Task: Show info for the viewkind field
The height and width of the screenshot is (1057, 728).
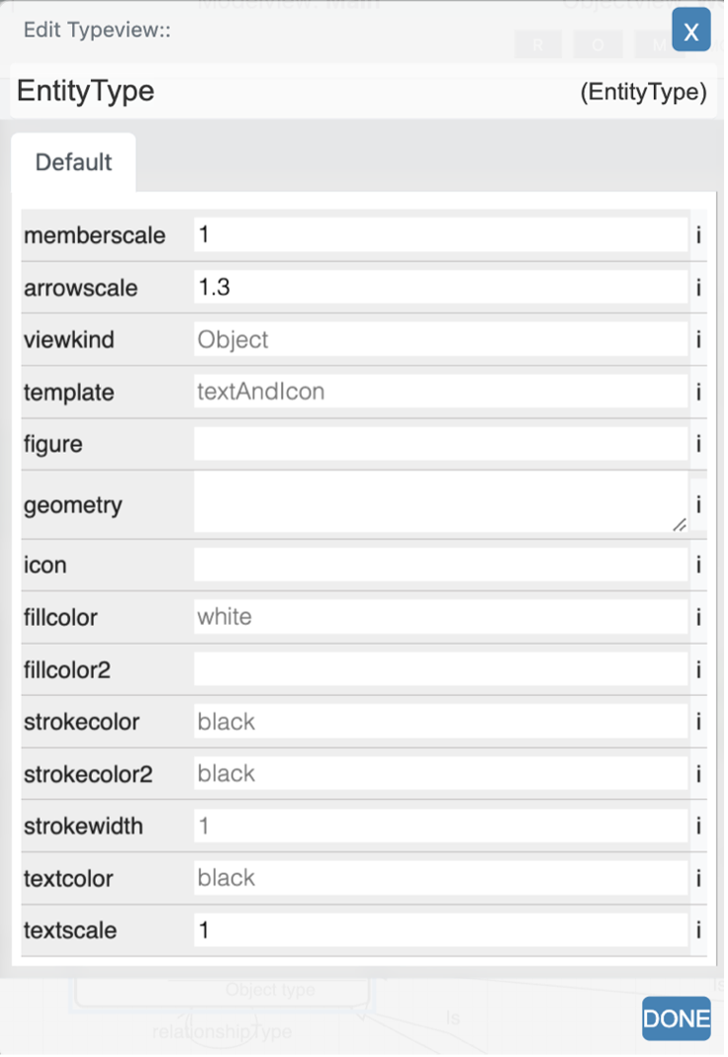Action: tap(698, 340)
